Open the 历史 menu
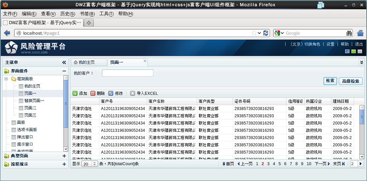This screenshot has height=181, width=367. click(x=68, y=14)
